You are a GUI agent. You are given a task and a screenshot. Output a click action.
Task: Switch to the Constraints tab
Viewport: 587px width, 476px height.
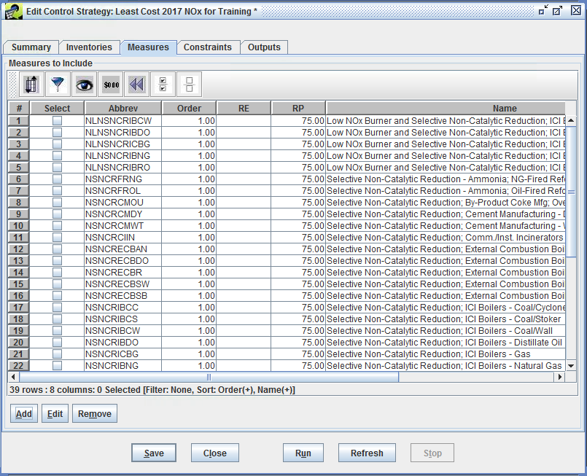pyautogui.click(x=209, y=47)
